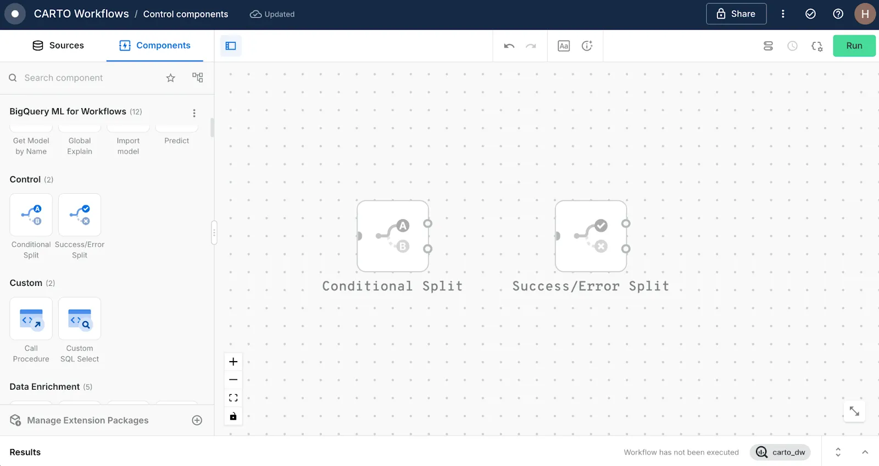
Task: Click the undo arrow in toolbar
Action: pos(509,46)
